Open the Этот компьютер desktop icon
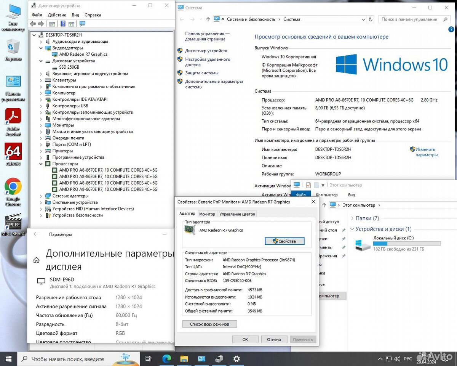The image size is (457, 366). (x=13, y=18)
